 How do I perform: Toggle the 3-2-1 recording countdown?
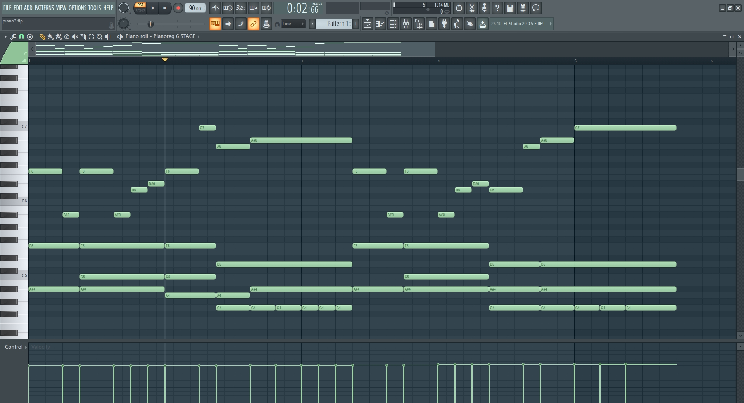pyautogui.click(x=241, y=8)
